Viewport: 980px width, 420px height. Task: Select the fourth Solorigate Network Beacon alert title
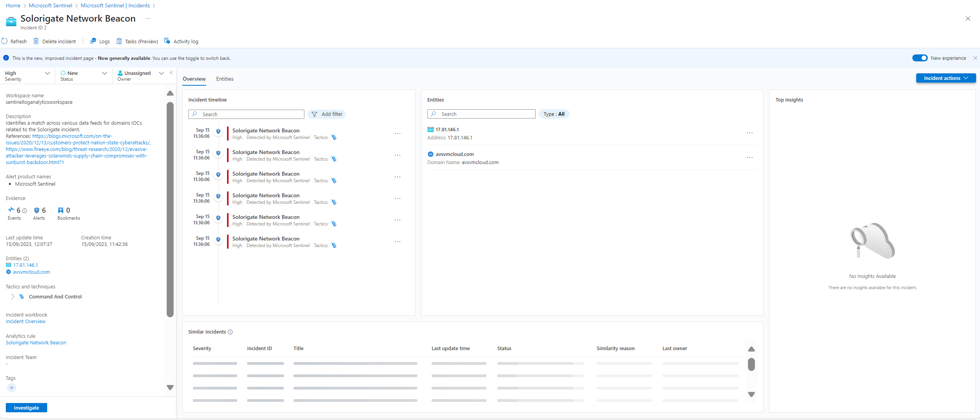[x=266, y=195]
